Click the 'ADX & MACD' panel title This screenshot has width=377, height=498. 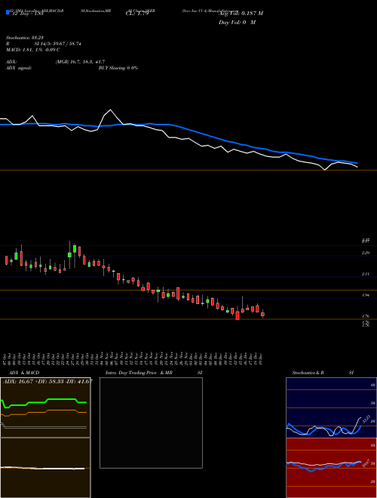pos(24,373)
